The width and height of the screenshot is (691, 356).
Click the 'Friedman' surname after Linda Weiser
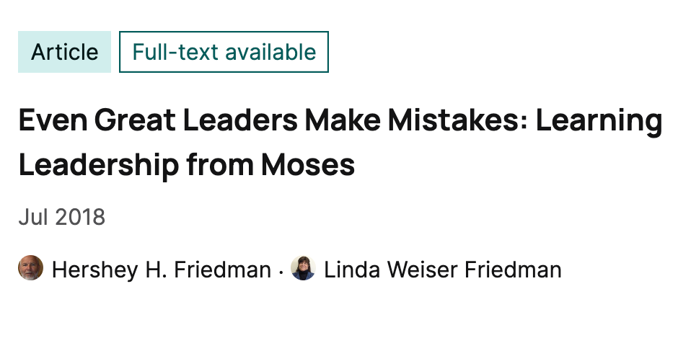click(x=513, y=270)
